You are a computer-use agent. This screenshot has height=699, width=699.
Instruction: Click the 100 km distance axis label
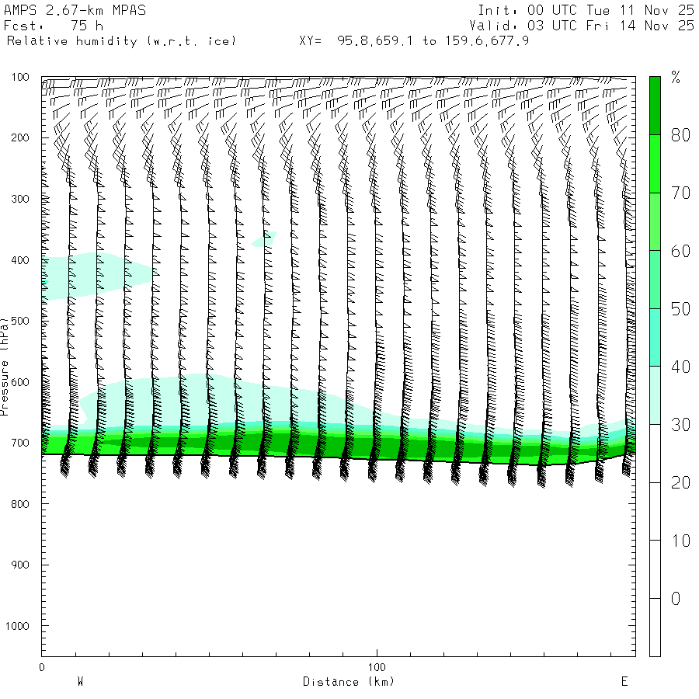click(377, 667)
